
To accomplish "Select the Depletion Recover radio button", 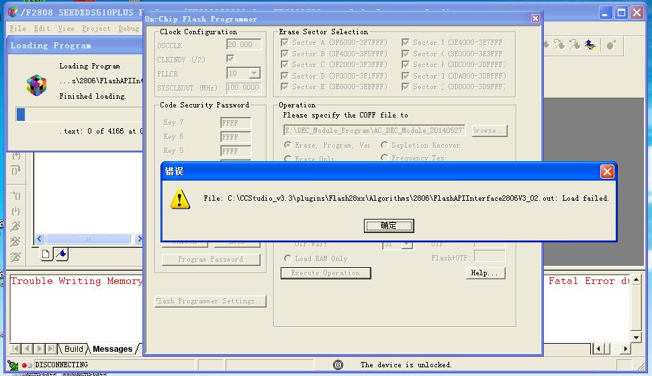I will (384, 145).
